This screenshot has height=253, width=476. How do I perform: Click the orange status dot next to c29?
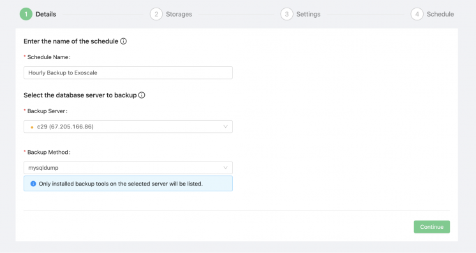tap(32, 127)
